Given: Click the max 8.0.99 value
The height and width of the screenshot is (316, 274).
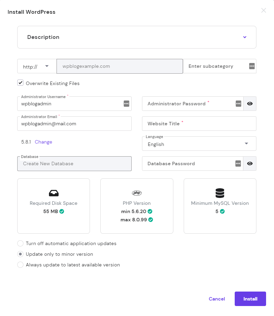Looking at the screenshot, I should click(134, 220).
